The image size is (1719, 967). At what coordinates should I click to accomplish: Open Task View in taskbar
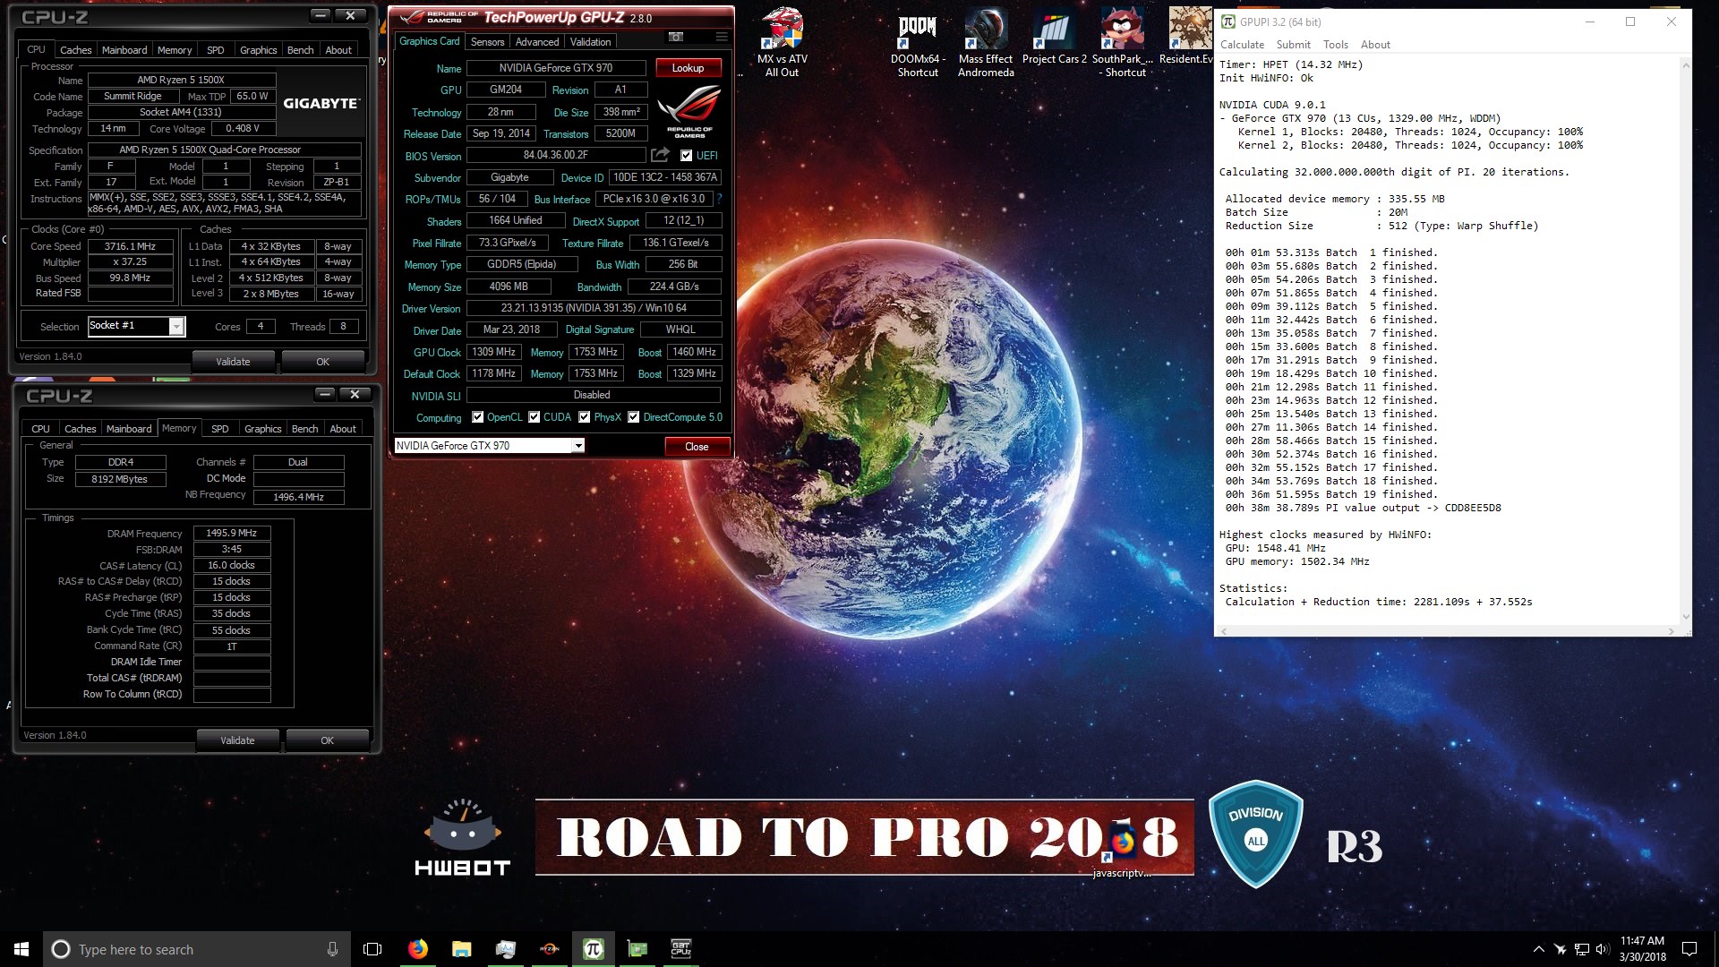click(372, 949)
